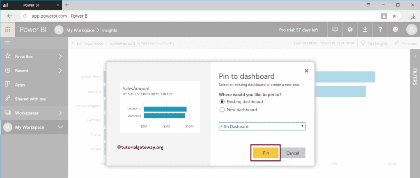The width and height of the screenshot is (420, 178).
Task: Select Existing dashboard radio option
Action: [222, 102]
